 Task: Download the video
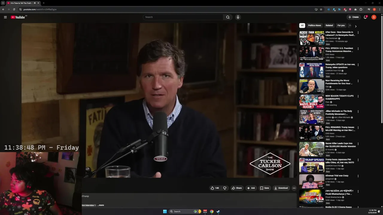[x=281, y=188]
